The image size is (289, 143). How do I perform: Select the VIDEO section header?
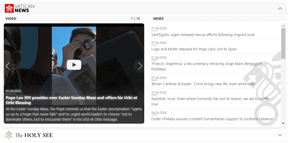11,19
